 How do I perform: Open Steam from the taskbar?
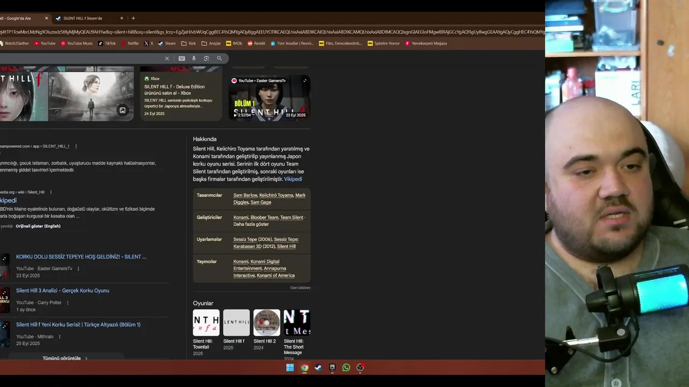[x=318, y=368]
